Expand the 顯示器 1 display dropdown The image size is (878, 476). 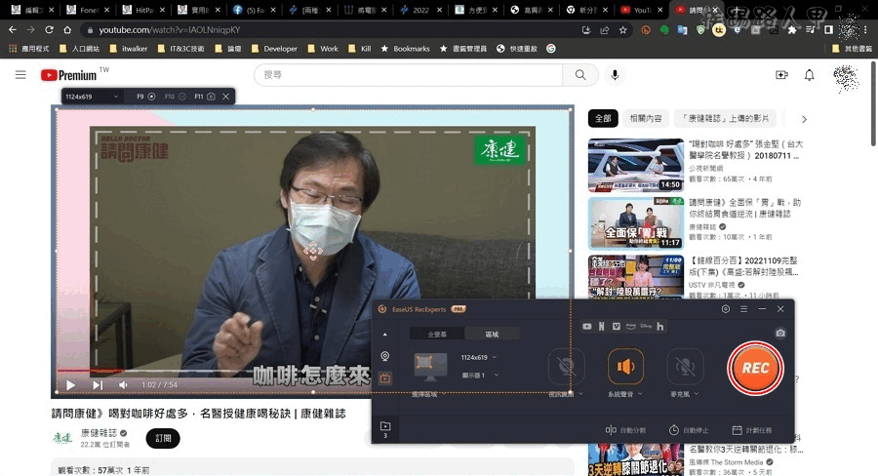click(x=479, y=375)
